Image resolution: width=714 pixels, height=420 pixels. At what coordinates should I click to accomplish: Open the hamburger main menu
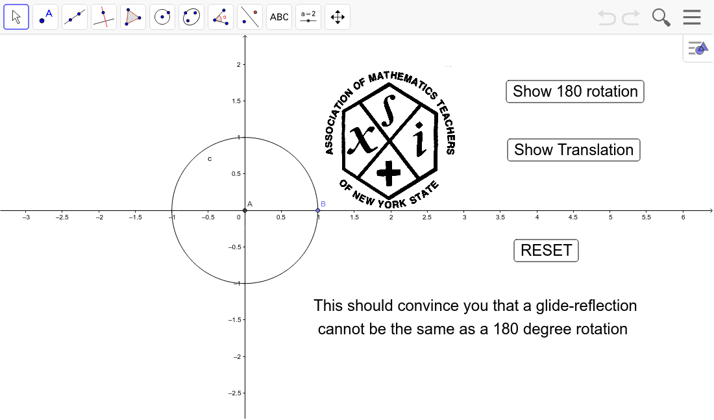[692, 18]
